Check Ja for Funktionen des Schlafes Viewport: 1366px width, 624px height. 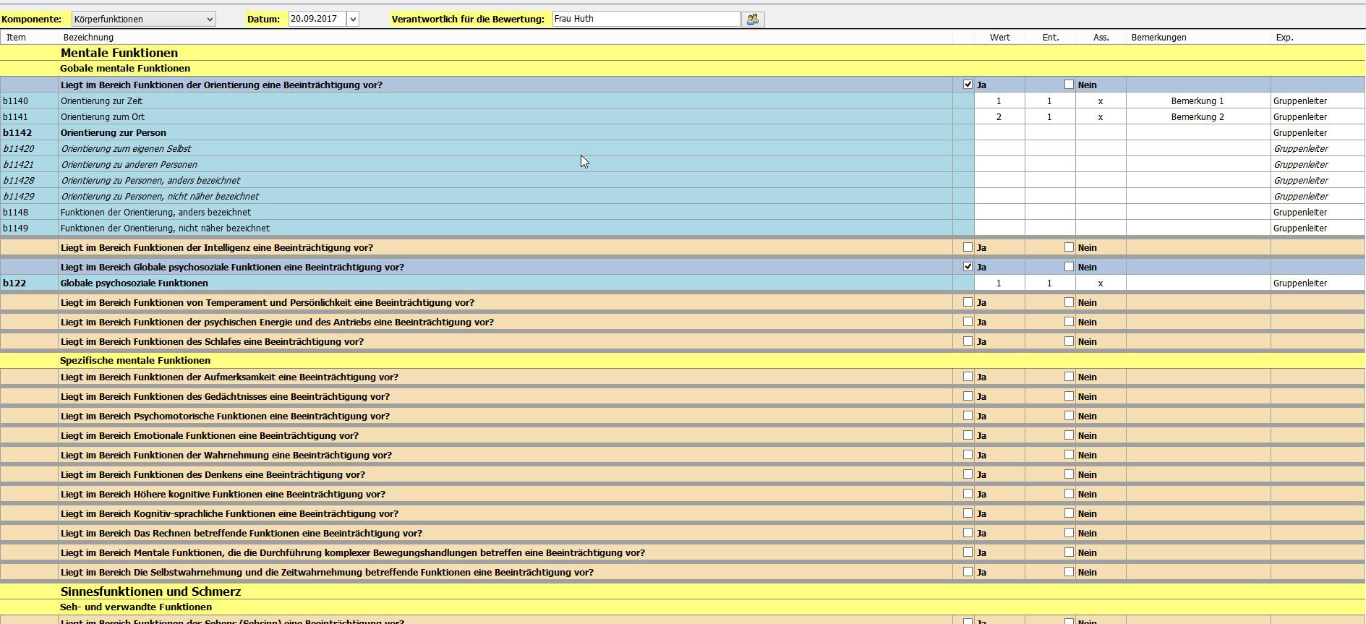coord(968,341)
